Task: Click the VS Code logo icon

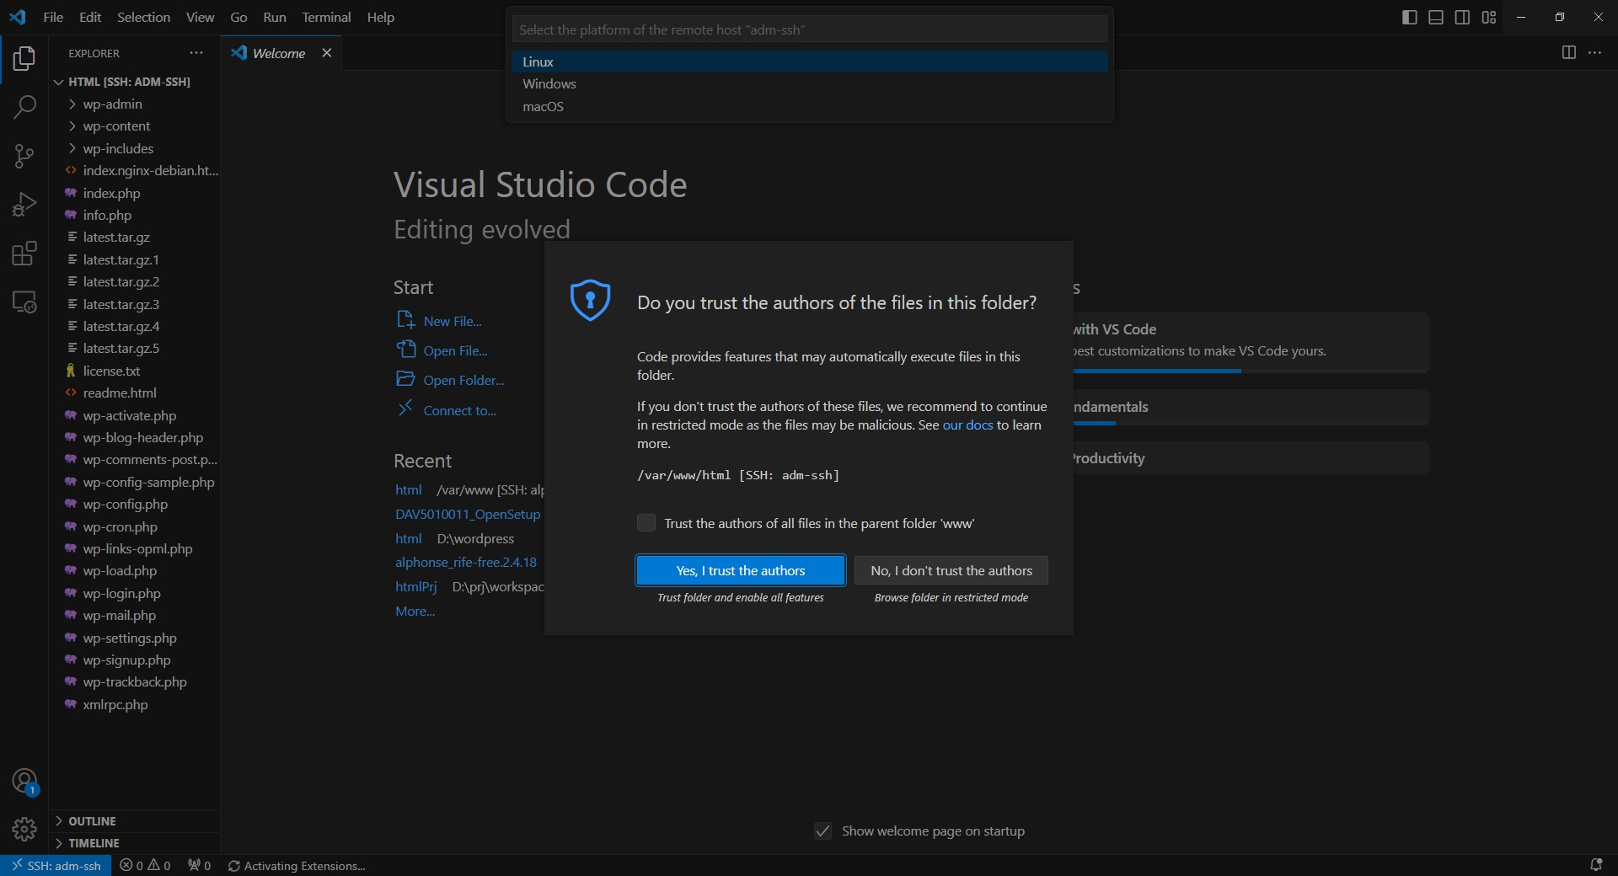Action: (x=18, y=17)
